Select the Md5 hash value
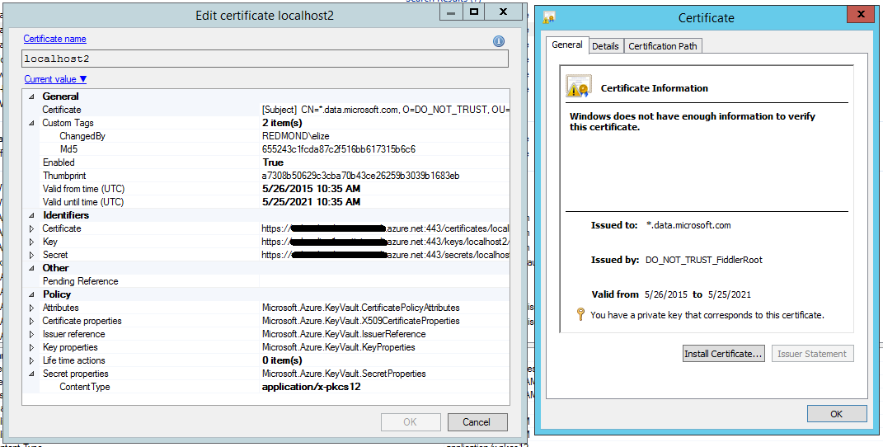 pyautogui.click(x=339, y=149)
